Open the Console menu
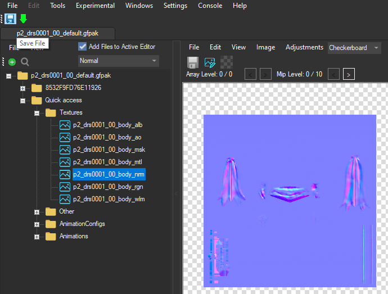 coord(210,6)
